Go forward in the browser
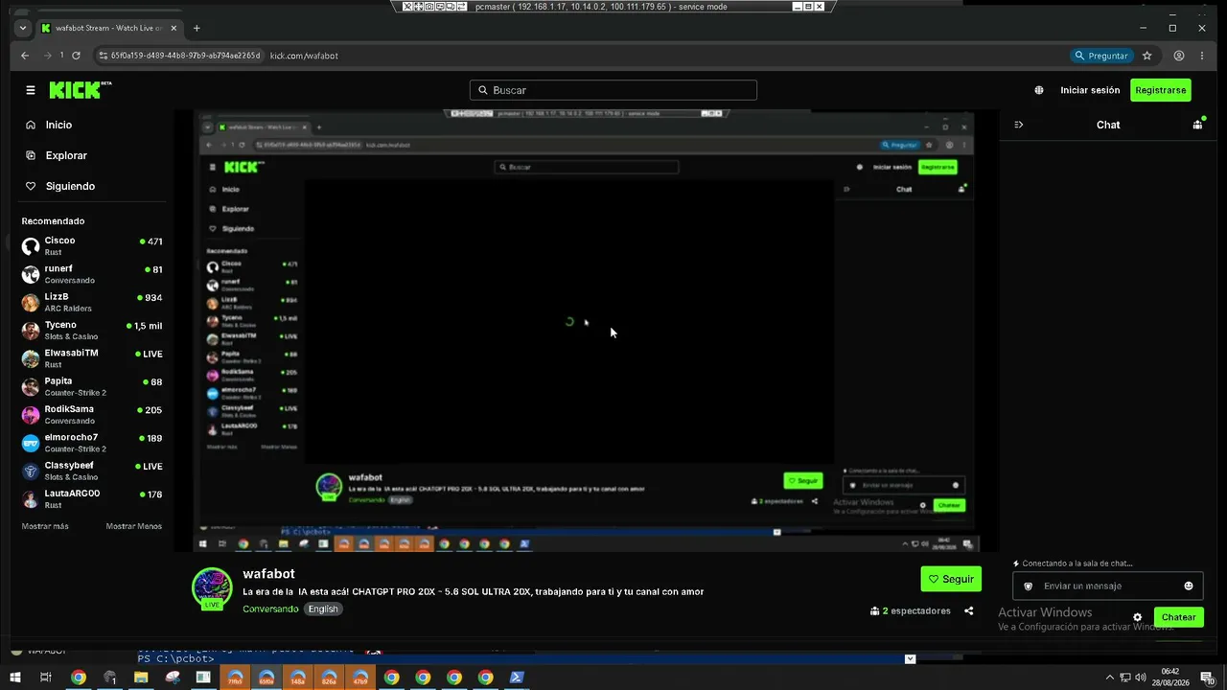The height and width of the screenshot is (690, 1227). click(x=47, y=56)
